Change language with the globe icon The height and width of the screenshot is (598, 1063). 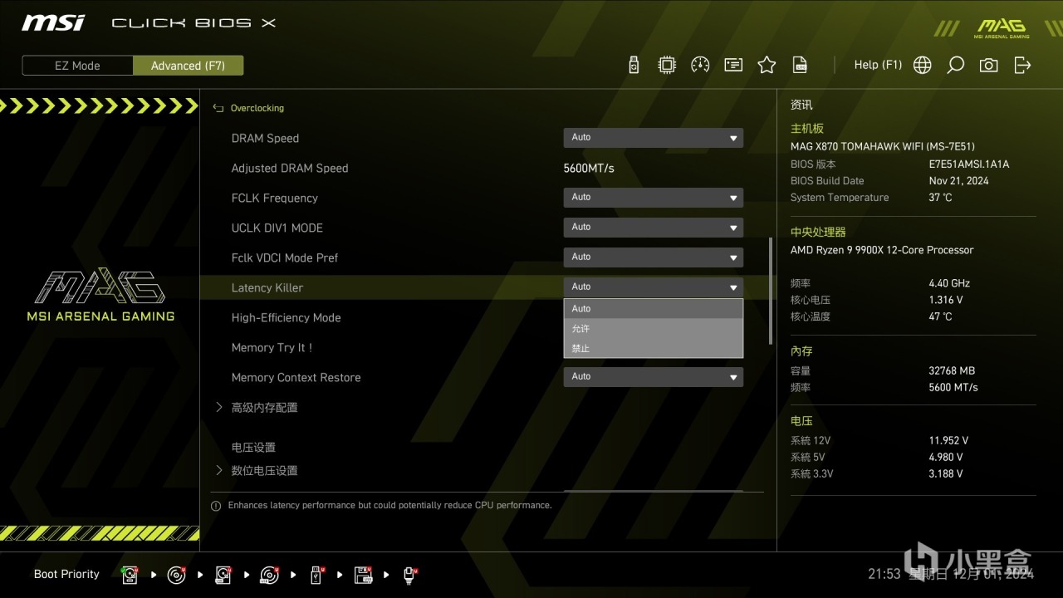pos(922,65)
